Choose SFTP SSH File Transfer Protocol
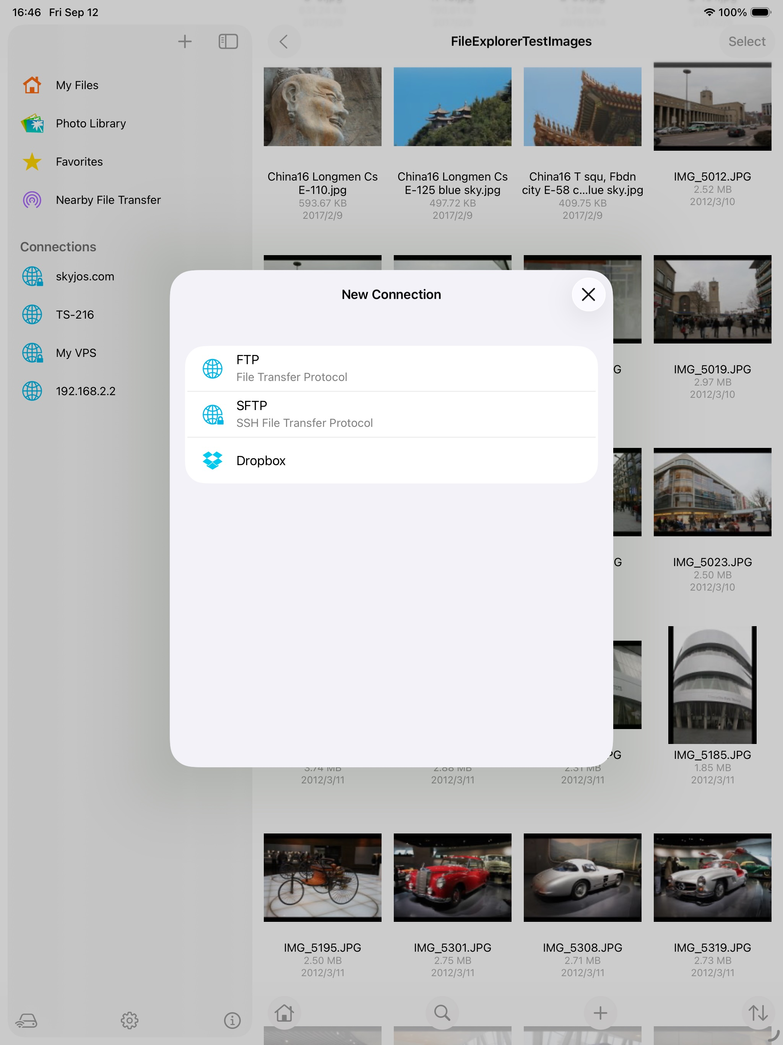Screen dimensions: 783x1045 (391, 414)
